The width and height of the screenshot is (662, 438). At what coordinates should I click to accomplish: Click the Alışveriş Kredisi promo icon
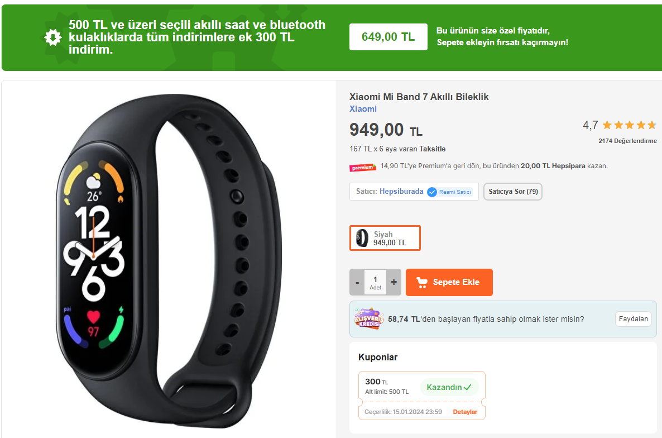pyautogui.click(x=369, y=319)
